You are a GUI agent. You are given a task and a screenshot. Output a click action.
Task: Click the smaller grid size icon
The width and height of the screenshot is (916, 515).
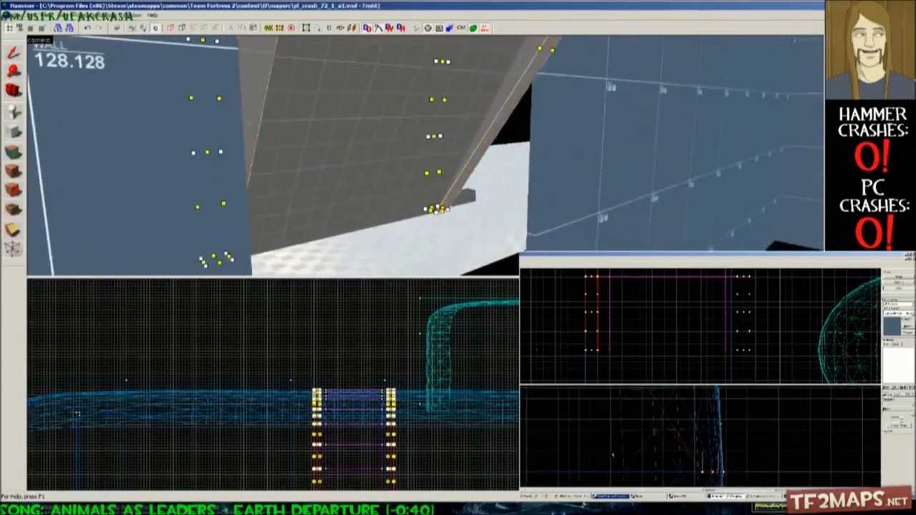pos(30,28)
